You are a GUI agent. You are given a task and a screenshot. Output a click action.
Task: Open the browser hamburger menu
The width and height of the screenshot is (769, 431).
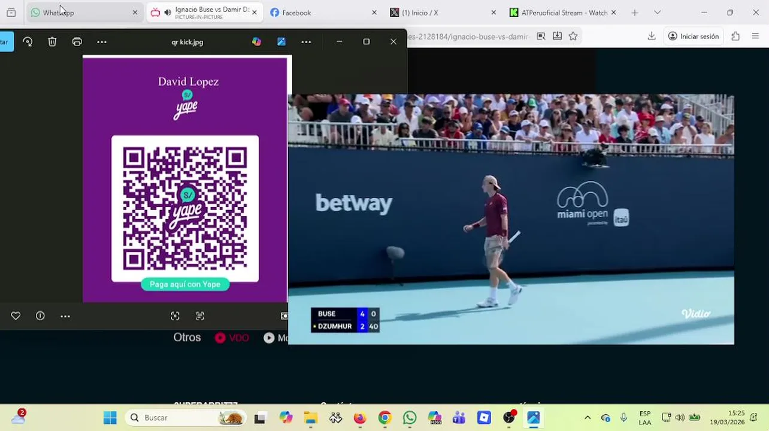(755, 37)
